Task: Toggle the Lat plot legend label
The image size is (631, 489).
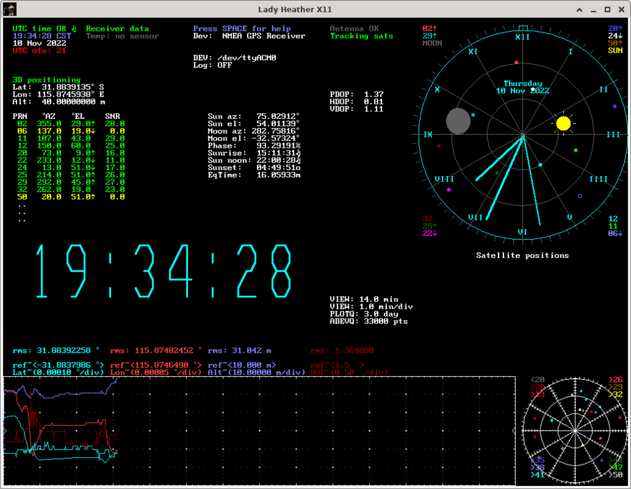Action: (x=59, y=373)
